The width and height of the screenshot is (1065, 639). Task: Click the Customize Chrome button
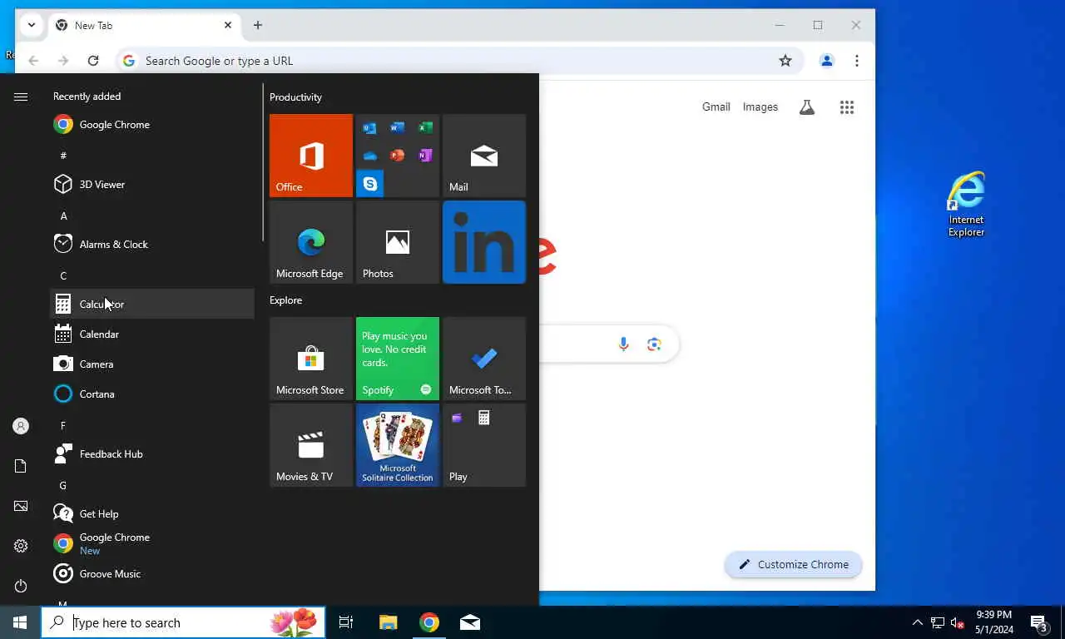794,564
